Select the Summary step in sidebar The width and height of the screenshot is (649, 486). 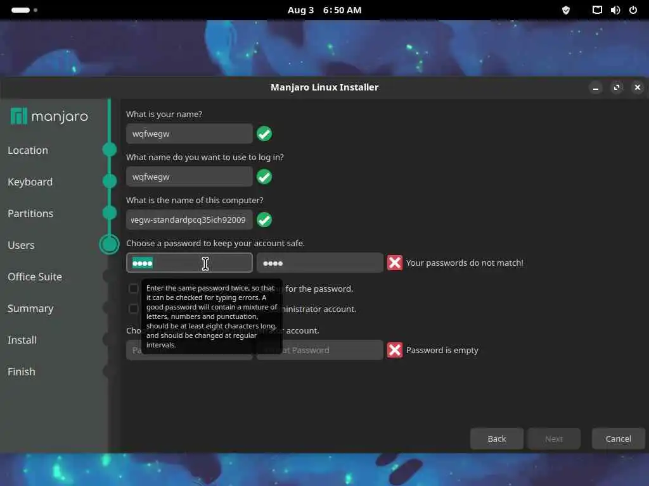tap(30, 308)
